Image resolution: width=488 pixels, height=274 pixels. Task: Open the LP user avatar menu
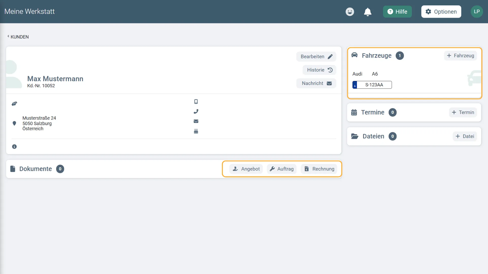click(x=477, y=12)
